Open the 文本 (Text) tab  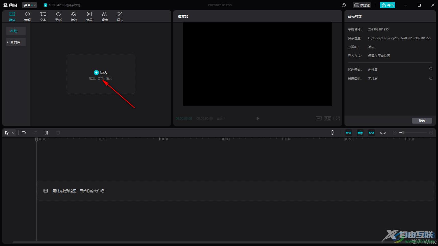coord(43,17)
